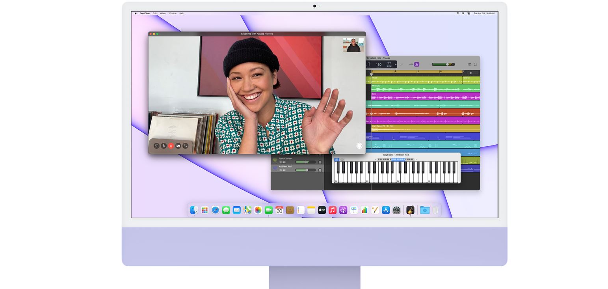This screenshot has height=289, width=608.
Task: Shift keyboard range right with arrow
Action: 416,160
